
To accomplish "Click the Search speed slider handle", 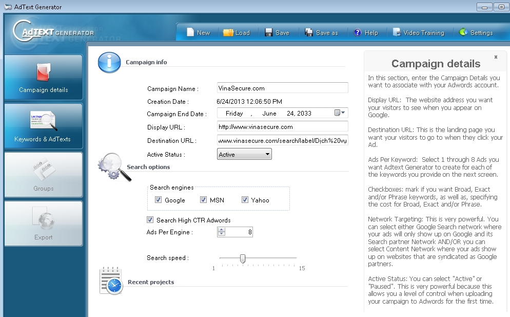I will coord(243,258).
